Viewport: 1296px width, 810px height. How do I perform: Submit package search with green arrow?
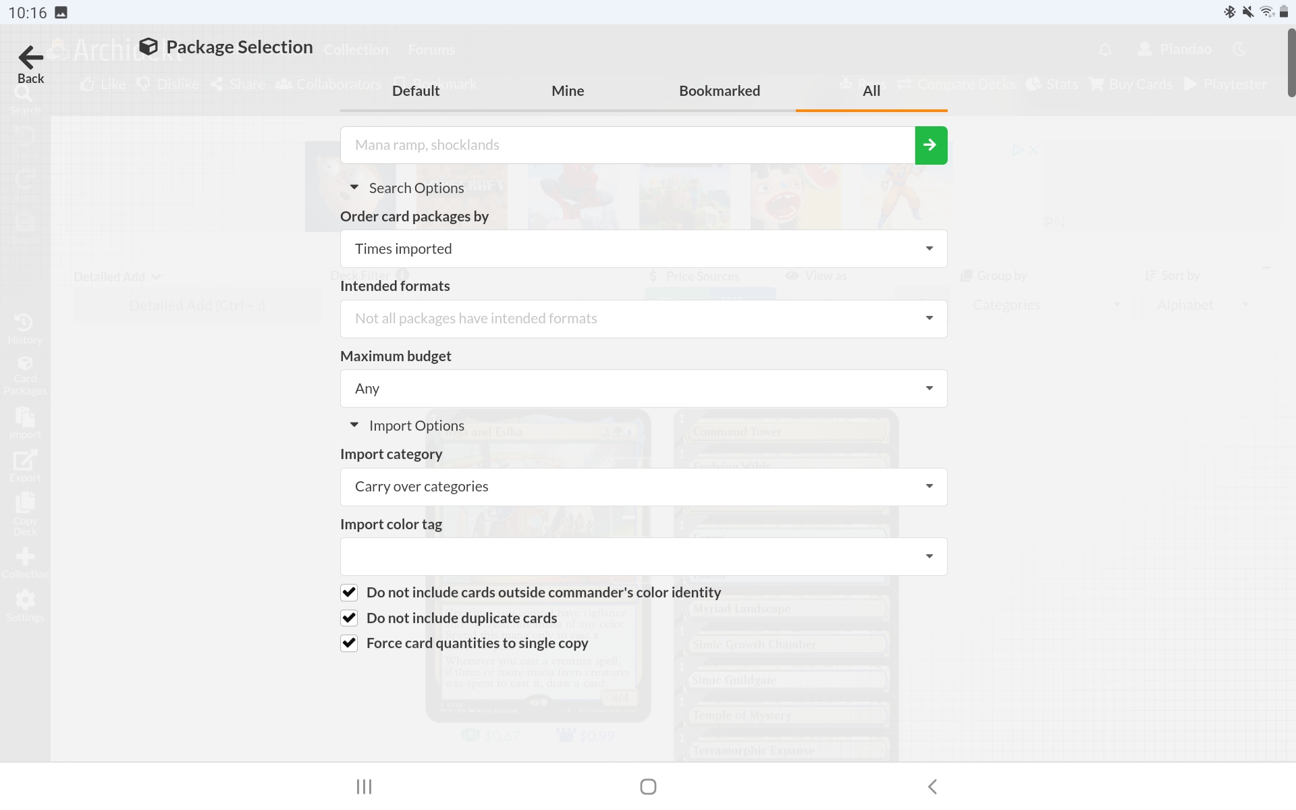click(x=931, y=145)
